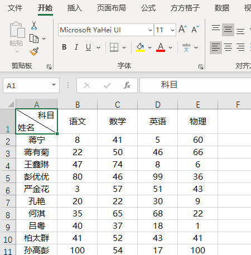Click the Cut scissors icon
This screenshot has width=251, height=255.
(x=34, y=25)
